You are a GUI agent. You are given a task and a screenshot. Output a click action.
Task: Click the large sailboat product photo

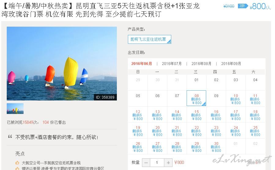coord(62,63)
